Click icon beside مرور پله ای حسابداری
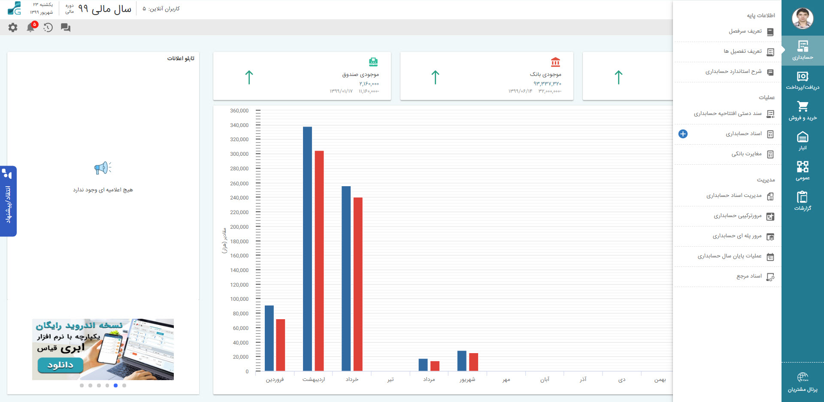824x402 pixels. [x=770, y=237]
